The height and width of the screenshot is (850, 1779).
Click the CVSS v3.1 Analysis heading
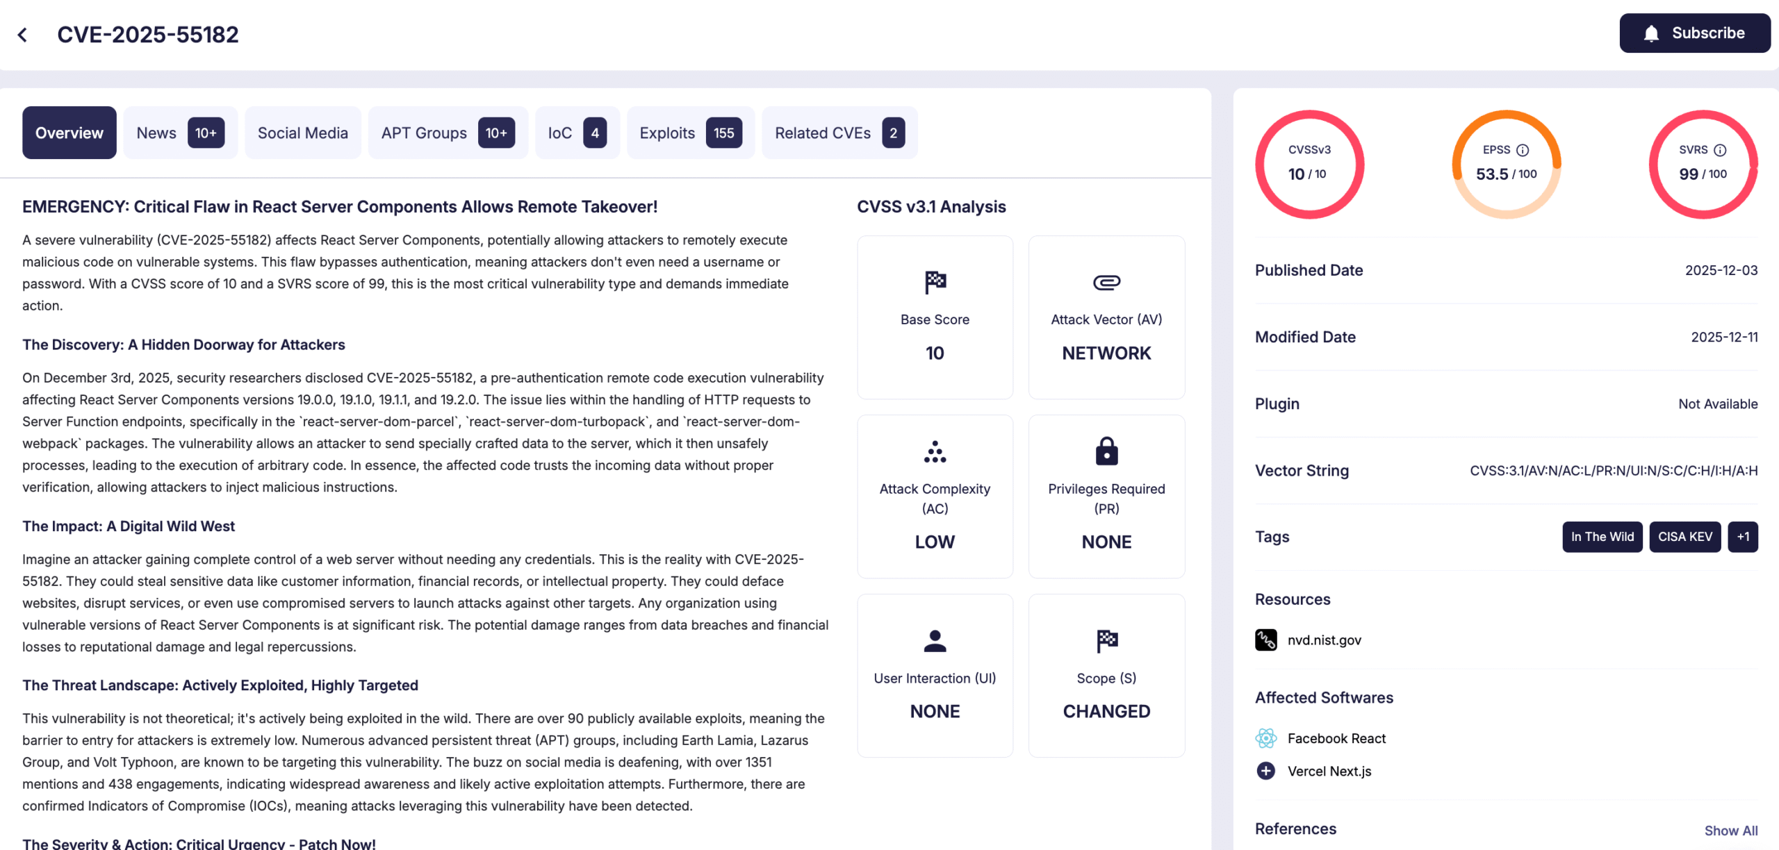(x=931, y=207)
